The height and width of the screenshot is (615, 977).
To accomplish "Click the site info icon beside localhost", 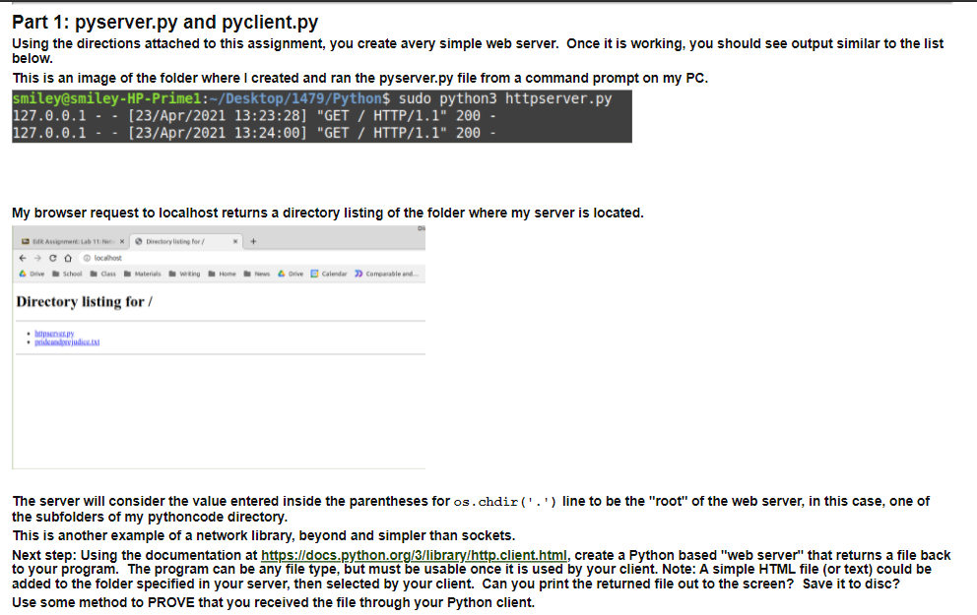I will click(x=85, y=258).
